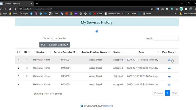Click the Showing 1 to 4 of 4 entries text
Viewport: 196px width, 110px height.
tap(48, 94)
